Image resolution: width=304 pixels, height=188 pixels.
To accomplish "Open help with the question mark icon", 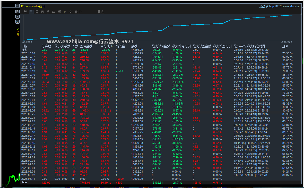I will tap(18, 17).
